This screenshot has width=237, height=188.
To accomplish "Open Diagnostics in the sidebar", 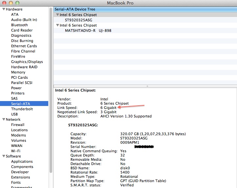I will 21,35.
